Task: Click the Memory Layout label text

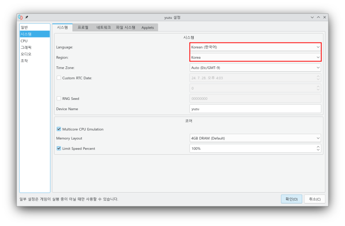Action: pyautogui.click(x=69, y=138)
